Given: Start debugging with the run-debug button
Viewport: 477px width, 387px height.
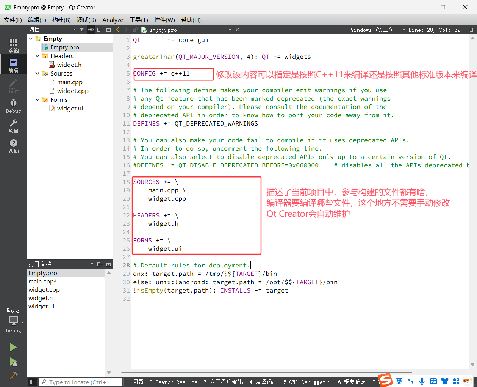Looking at the screenshot, I should (x=14, y=362).
